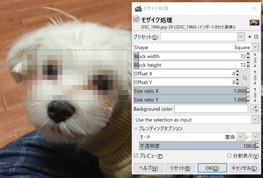Click the 不透明度 stepper arrows
This screenshot has width=263, height=178.
point(257,146)
